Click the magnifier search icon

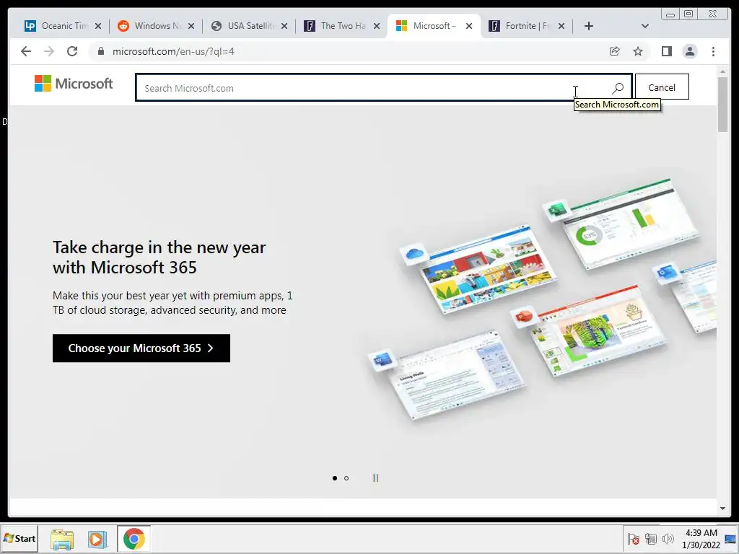coord(618,88)
